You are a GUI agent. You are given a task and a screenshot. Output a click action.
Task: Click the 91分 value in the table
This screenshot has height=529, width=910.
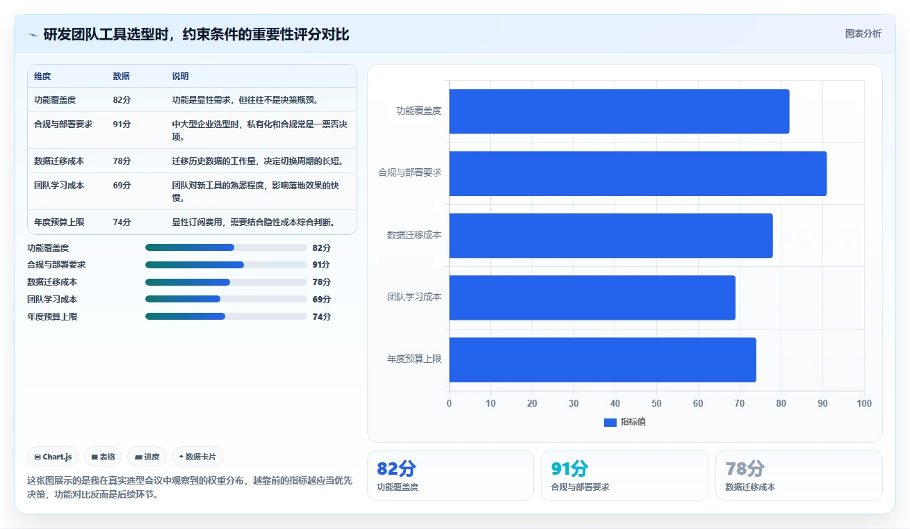pos(122,124)
